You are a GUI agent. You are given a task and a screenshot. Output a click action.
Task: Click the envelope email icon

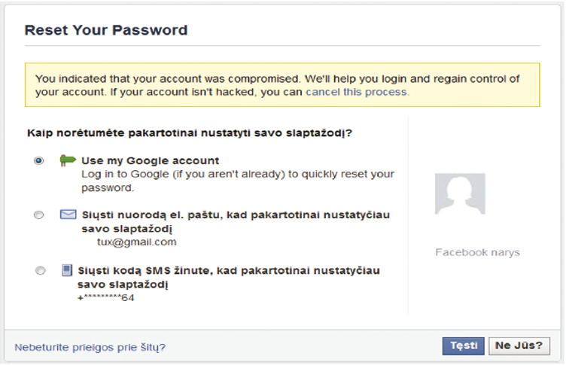click(x=68, y=214)
